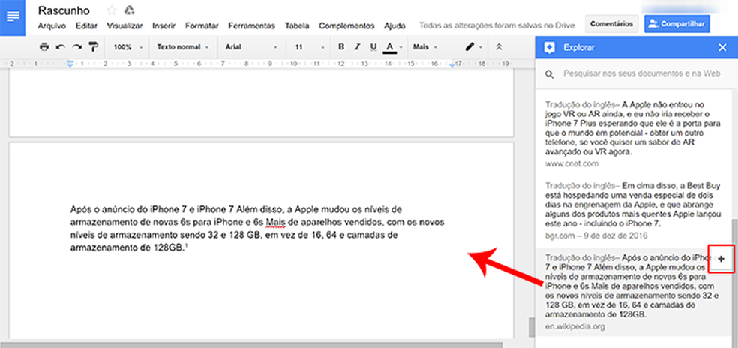This screenshot has height=348, width=738.
Task: Click the footnote reference number 1
Action: coord(187,246)
